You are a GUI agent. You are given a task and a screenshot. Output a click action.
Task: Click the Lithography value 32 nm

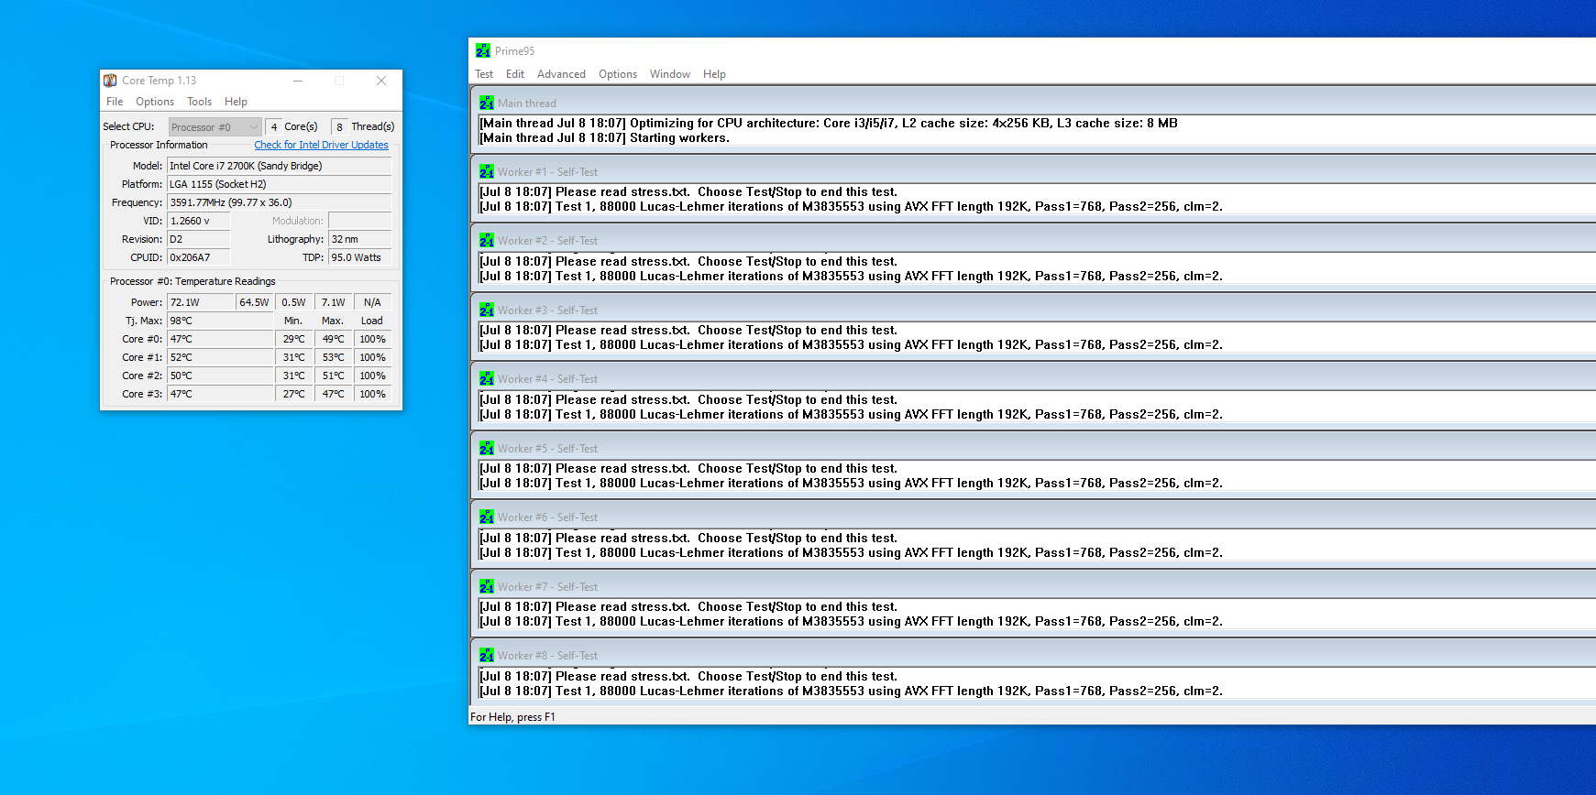[x=359, y=239]
